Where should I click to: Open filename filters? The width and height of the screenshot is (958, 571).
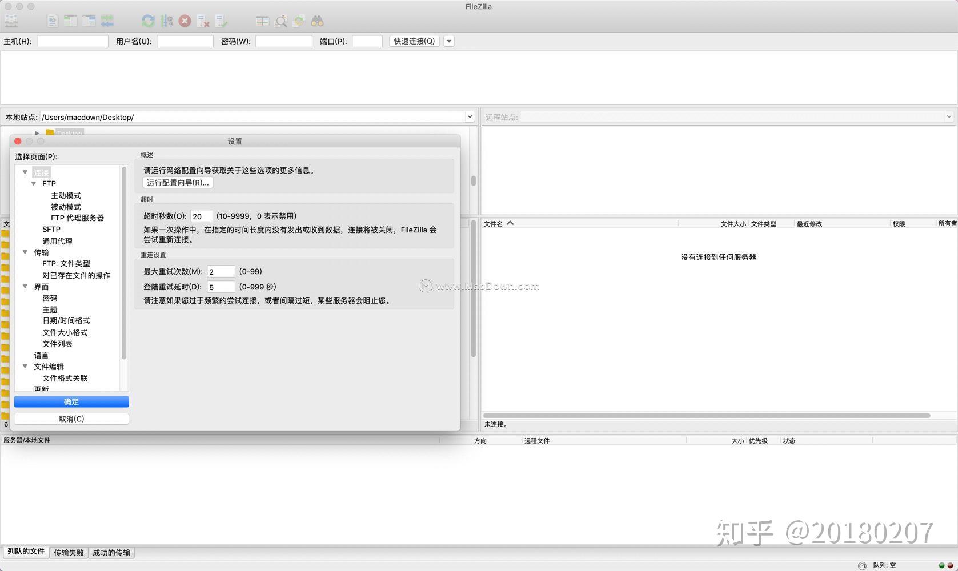coord(280,21)
